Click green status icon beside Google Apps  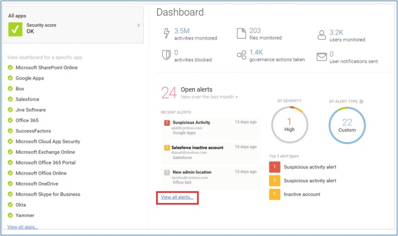10,78
